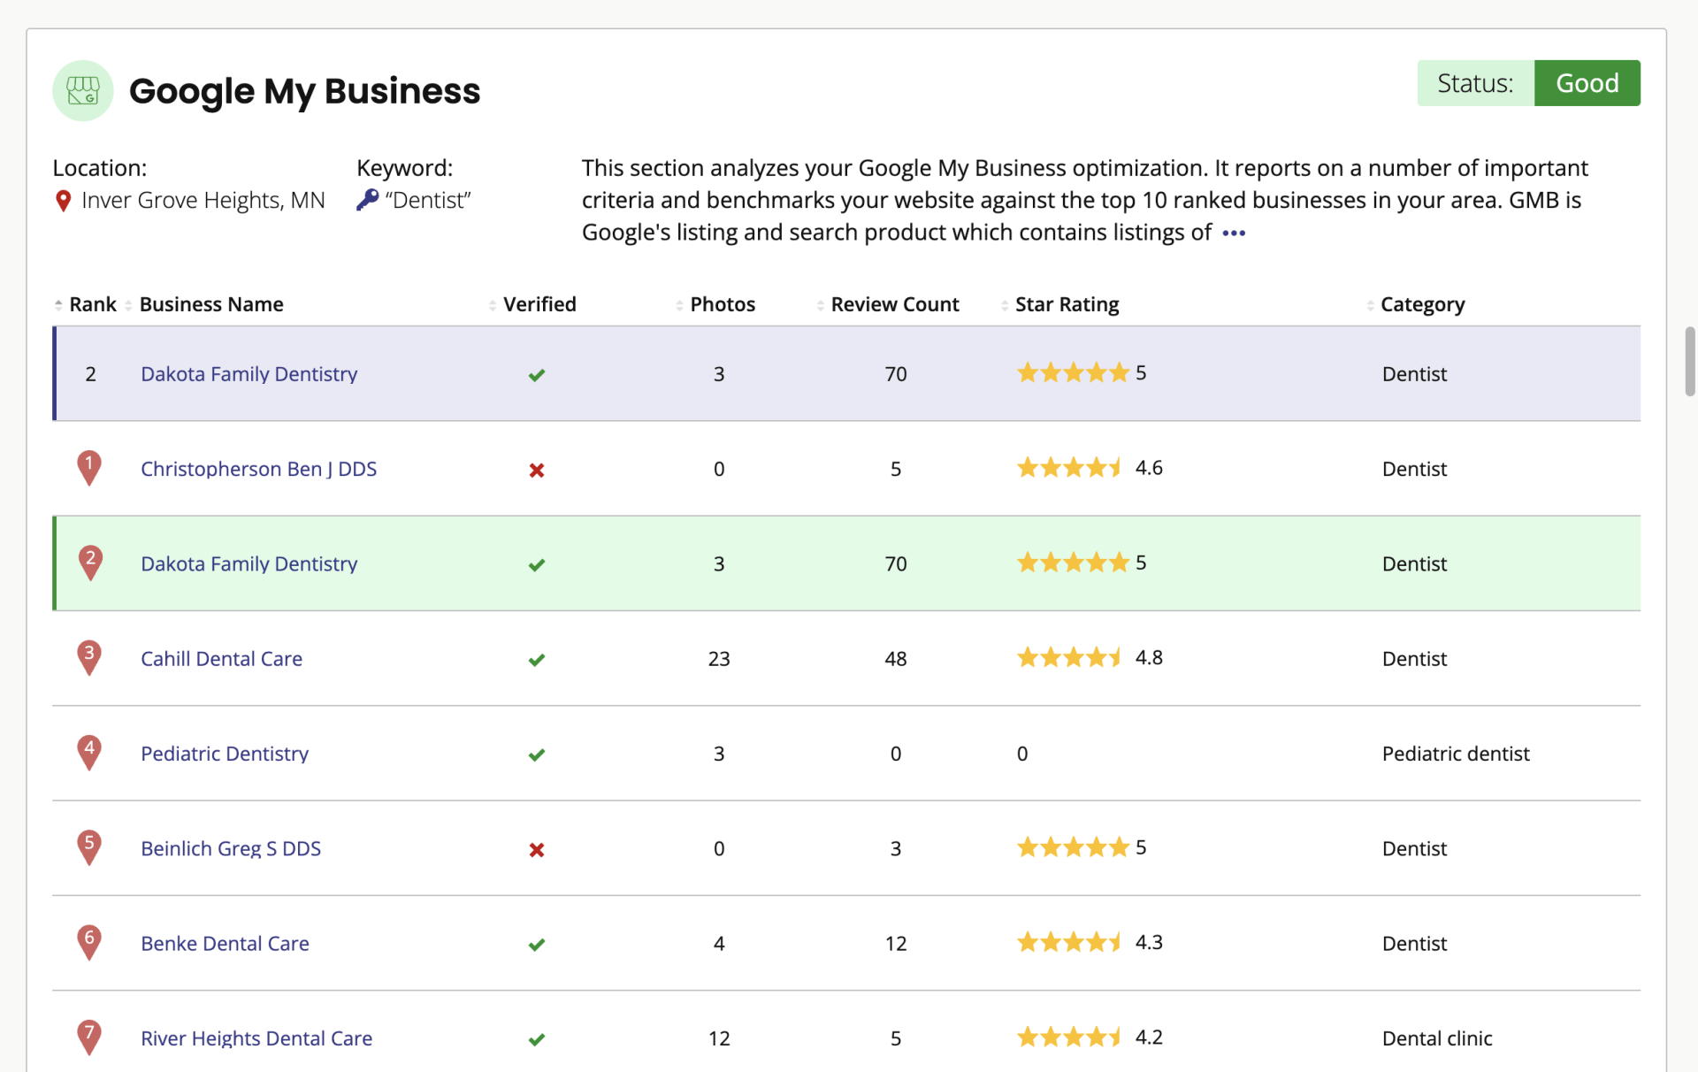This screenshot has height=1072, width=1698.
Task: Click the review count 48 for Cahill Dental Care
Action: coord(896,659)
